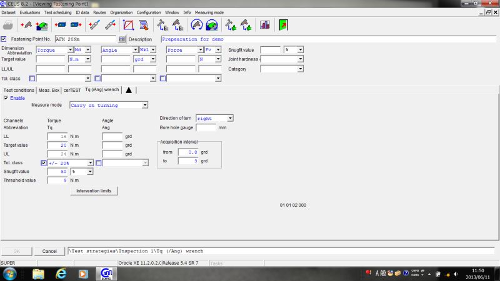Click the black triangle tab icon
The width and height of the screenshot is (500, 281).
tap(129, 90)
